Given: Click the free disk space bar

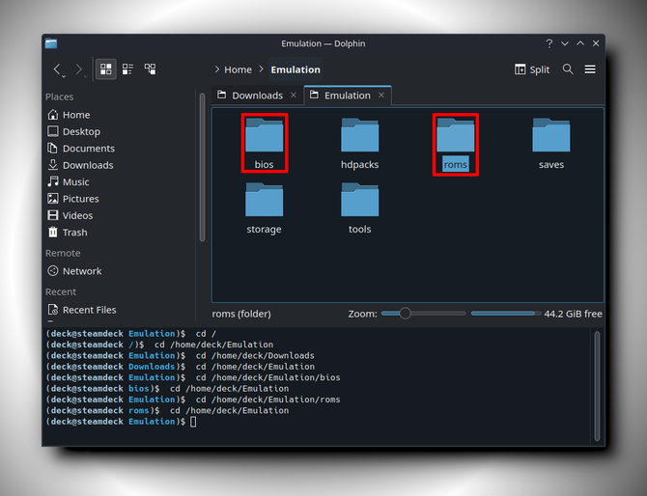Looking at the screenshot, I should pos(506,314).
